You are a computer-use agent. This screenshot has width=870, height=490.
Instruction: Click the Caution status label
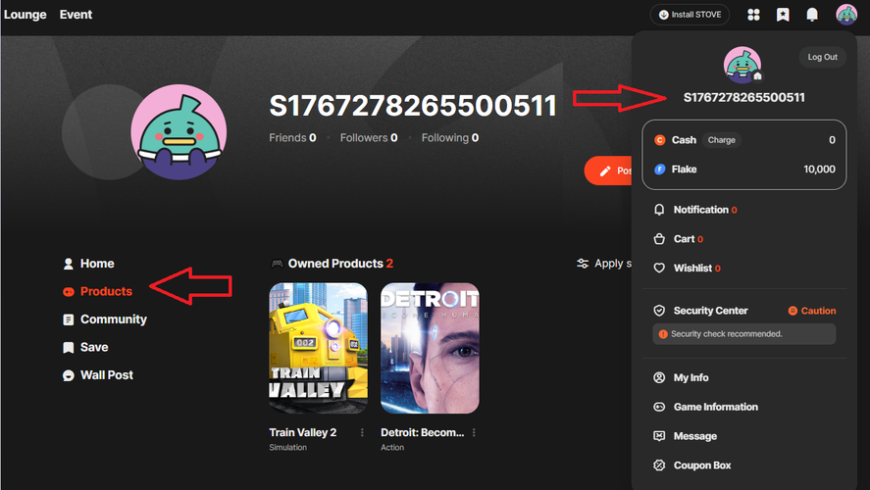(x=812, y=311)
